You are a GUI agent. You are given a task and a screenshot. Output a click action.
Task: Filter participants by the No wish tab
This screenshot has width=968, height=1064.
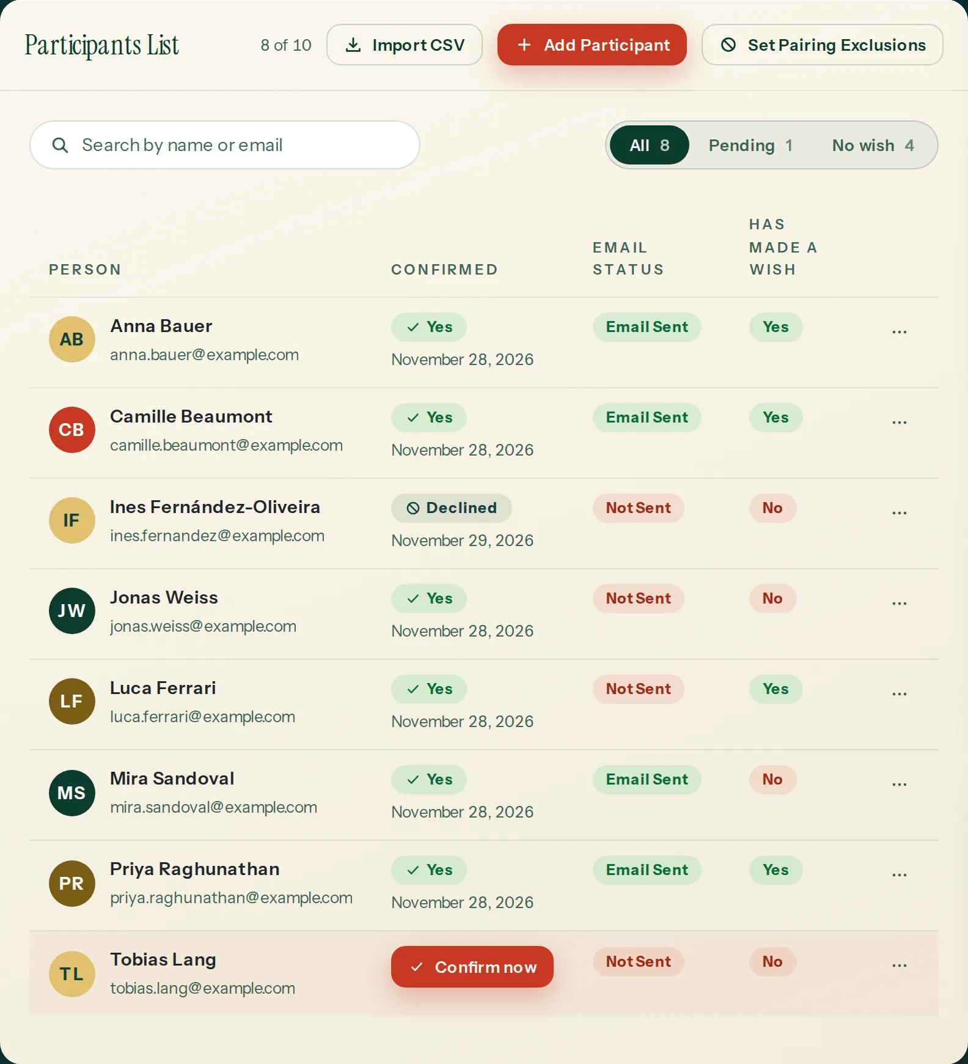pos(873,145)
